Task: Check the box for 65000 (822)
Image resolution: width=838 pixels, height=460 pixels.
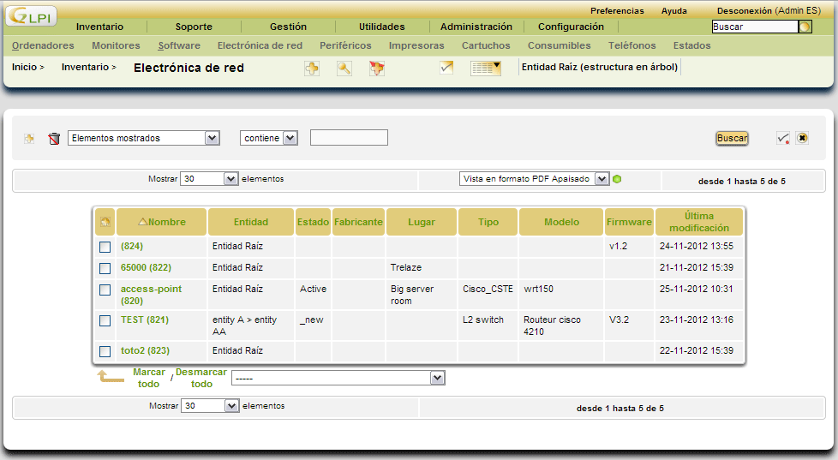Action: coord(105,268)
